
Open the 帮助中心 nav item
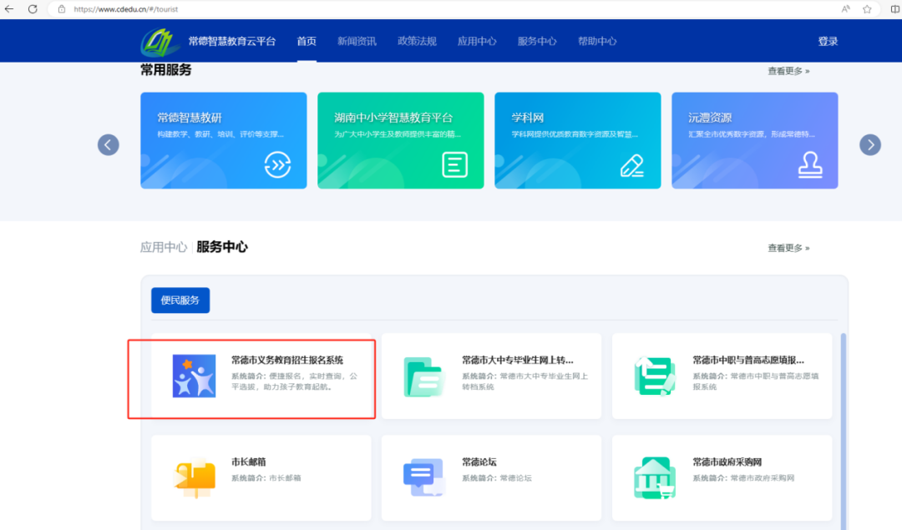click(597, 42)
